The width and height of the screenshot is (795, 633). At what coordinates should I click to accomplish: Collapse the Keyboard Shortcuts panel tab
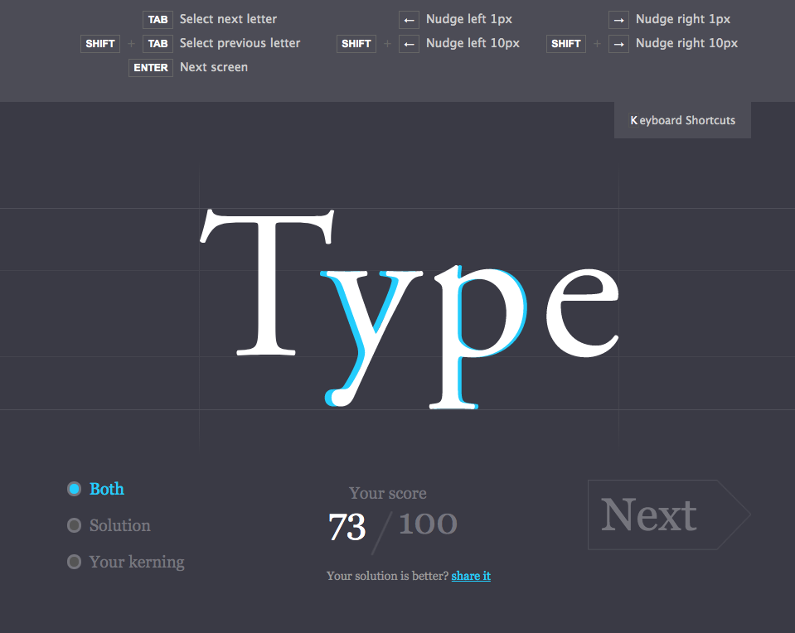pyautogui.click(x=682, y=121)
